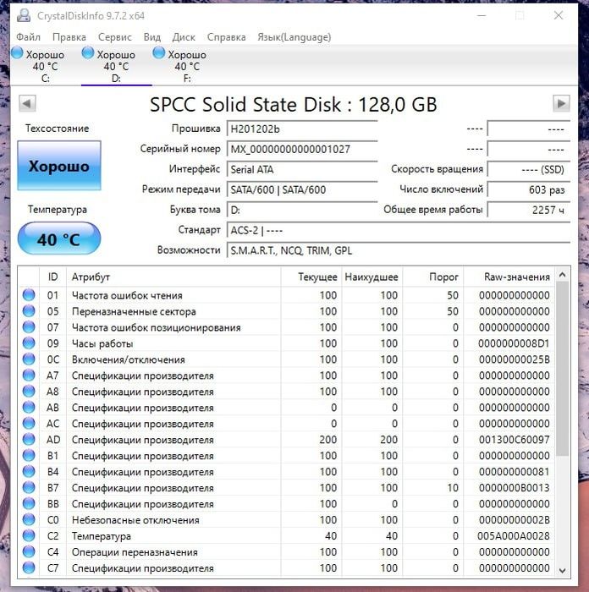The image size is (589, 592).
Task: Select the F: drive tab
Action: coord(187,66)
